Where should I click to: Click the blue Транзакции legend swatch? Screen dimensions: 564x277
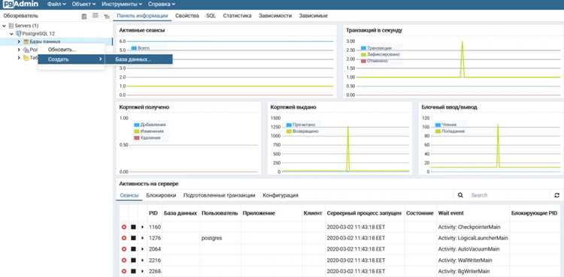pyautogui.click(x=363, y=48)
